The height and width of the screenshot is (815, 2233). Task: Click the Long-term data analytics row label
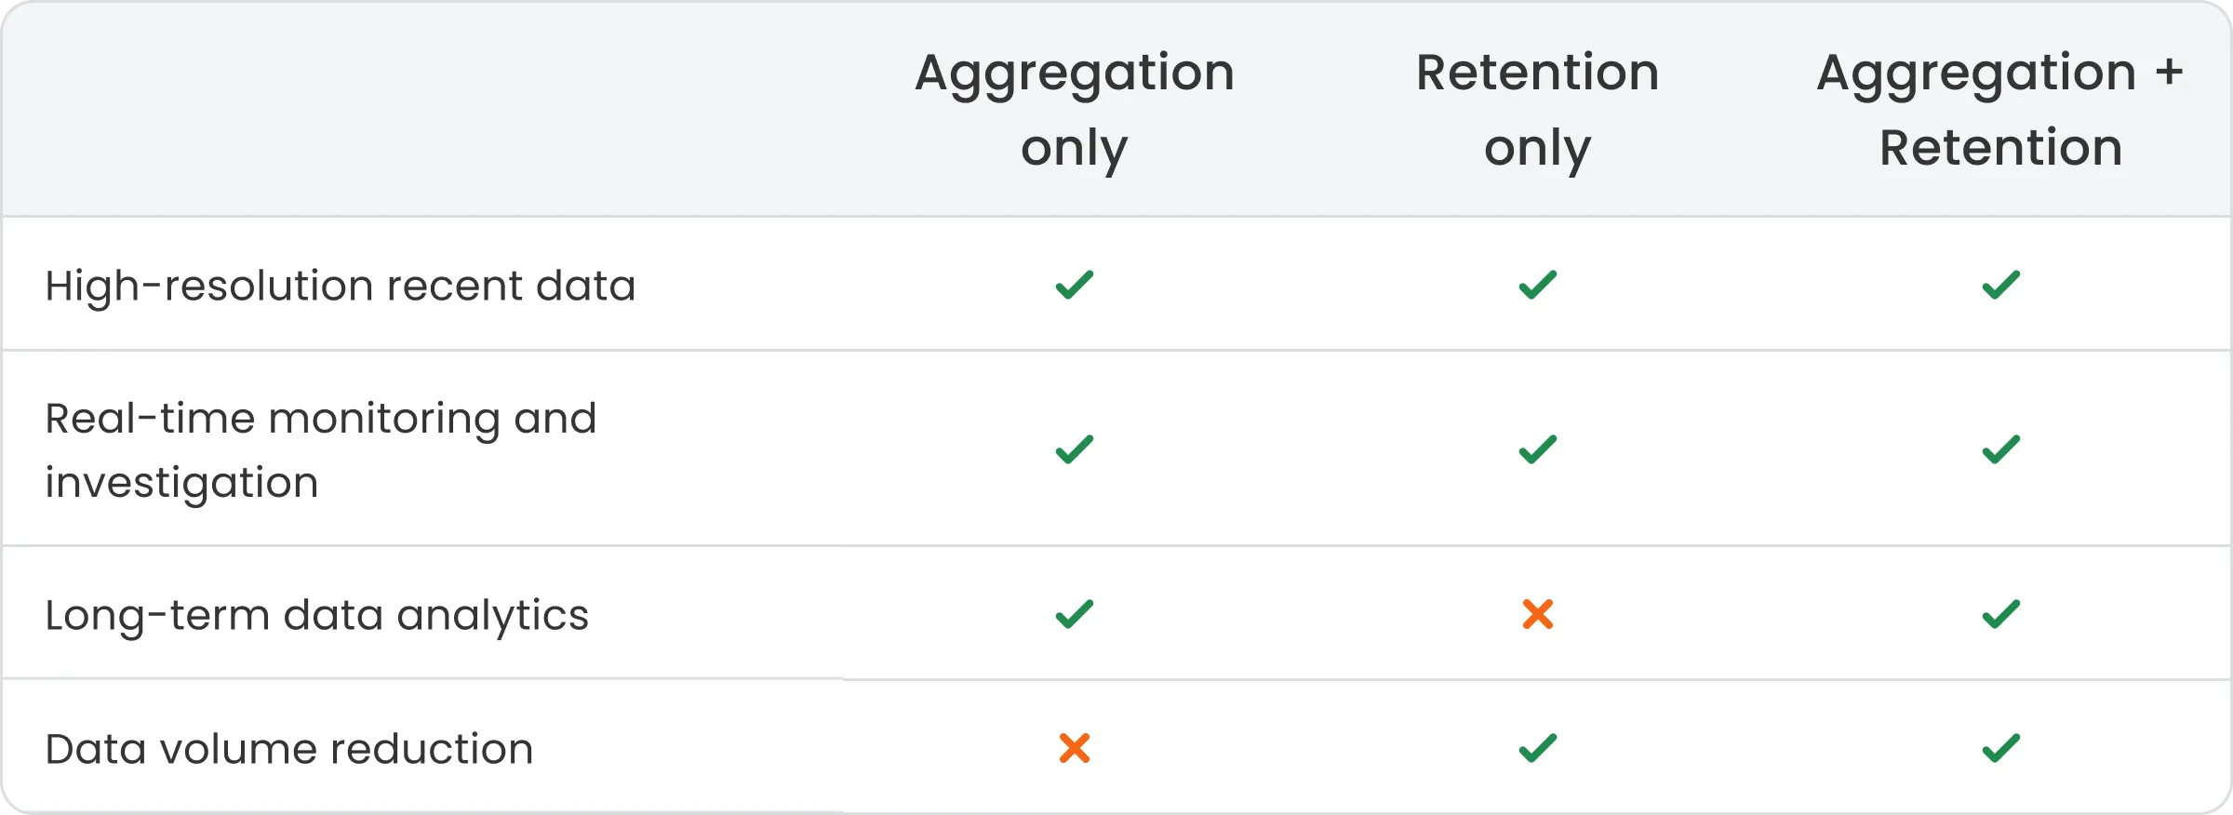(x=316, y=615)
